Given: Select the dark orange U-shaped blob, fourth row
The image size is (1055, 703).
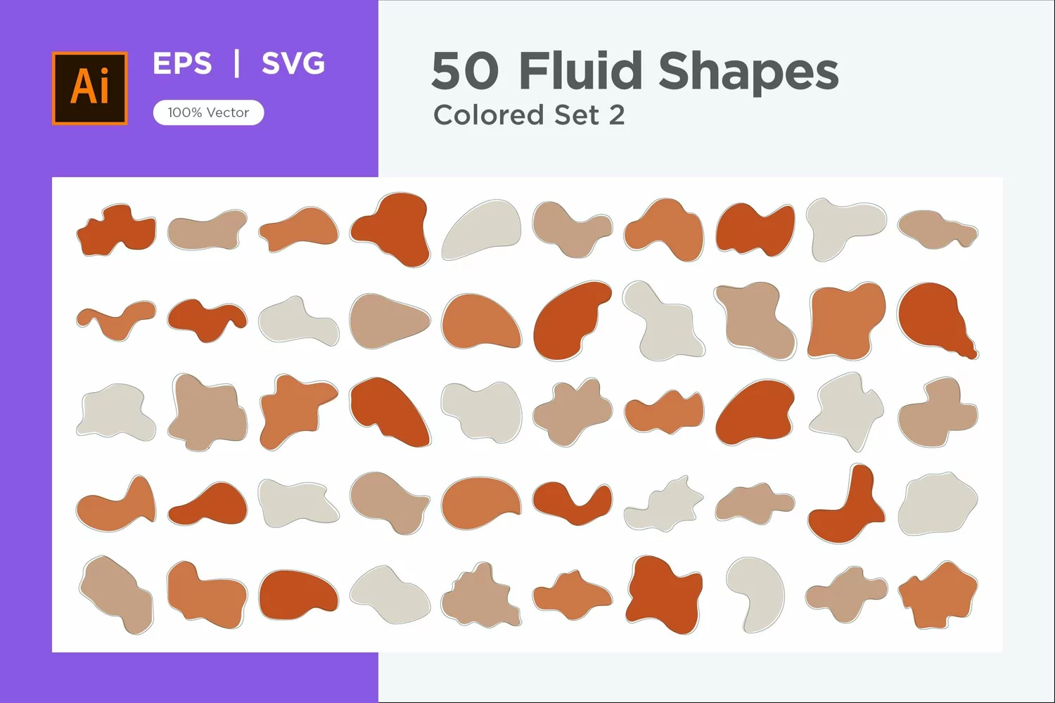Looking at the screenshot, I should tap(573, 503).
